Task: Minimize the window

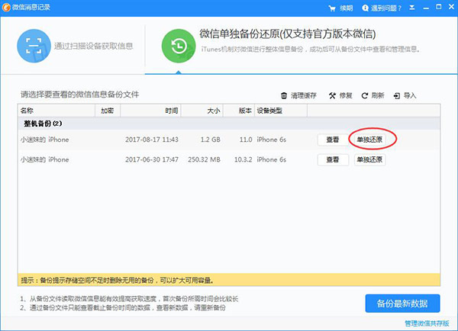Action: click(x=426, y=8)
